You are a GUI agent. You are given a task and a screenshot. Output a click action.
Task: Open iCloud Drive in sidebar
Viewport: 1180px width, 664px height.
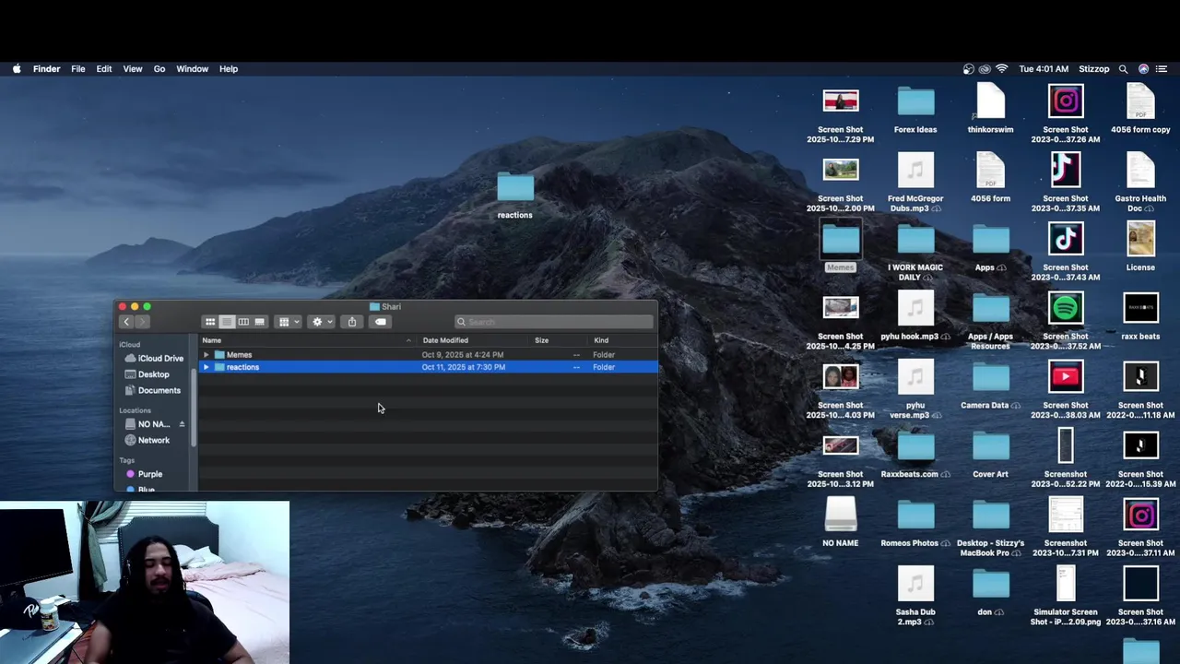click(x=154, y=358)
